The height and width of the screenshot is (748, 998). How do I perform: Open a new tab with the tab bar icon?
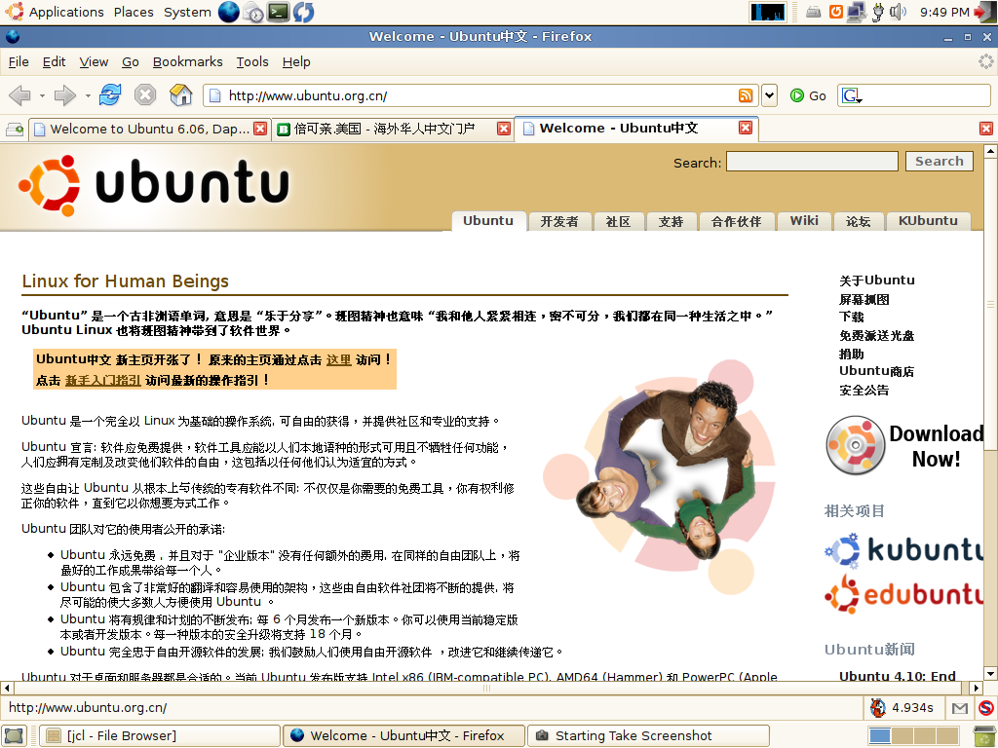14,130
